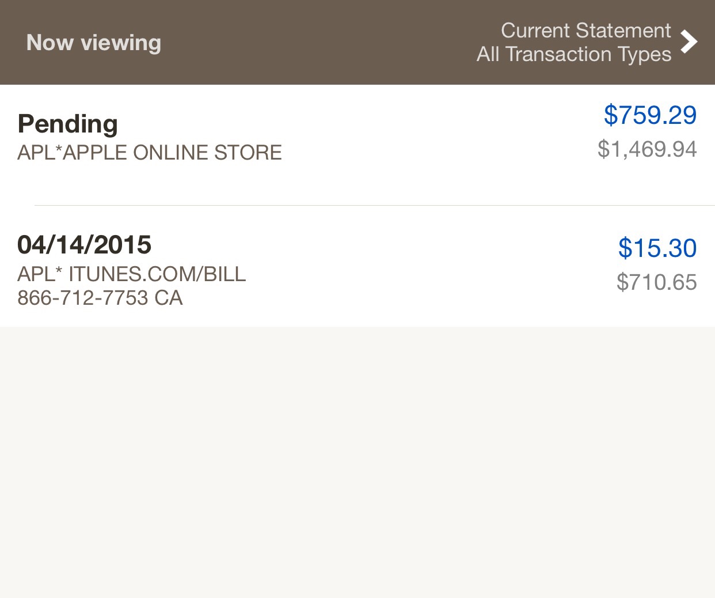
Task: Tap the Now viewing label
Action: (x=94, y=43)
